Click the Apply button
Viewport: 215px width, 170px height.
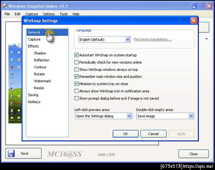tap(181, 134)
